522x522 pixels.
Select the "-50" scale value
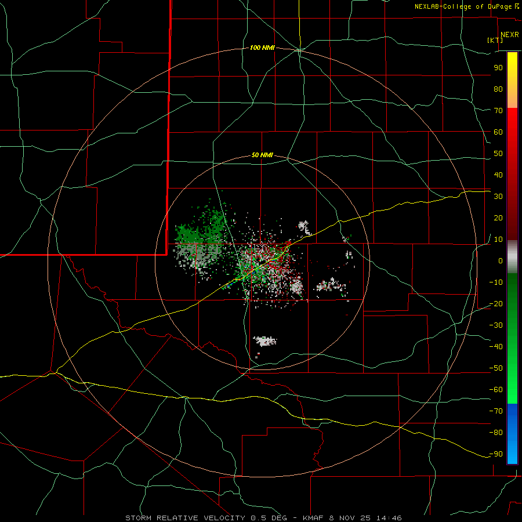496,368
